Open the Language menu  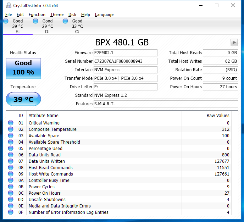point(104,15)
